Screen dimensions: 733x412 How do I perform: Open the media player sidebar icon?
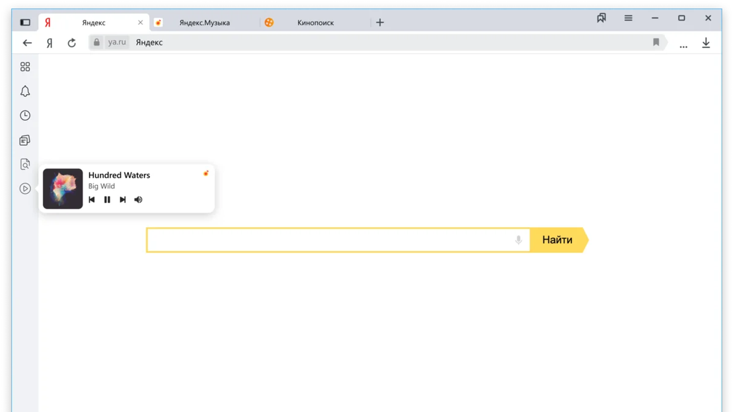click(25, 189)
